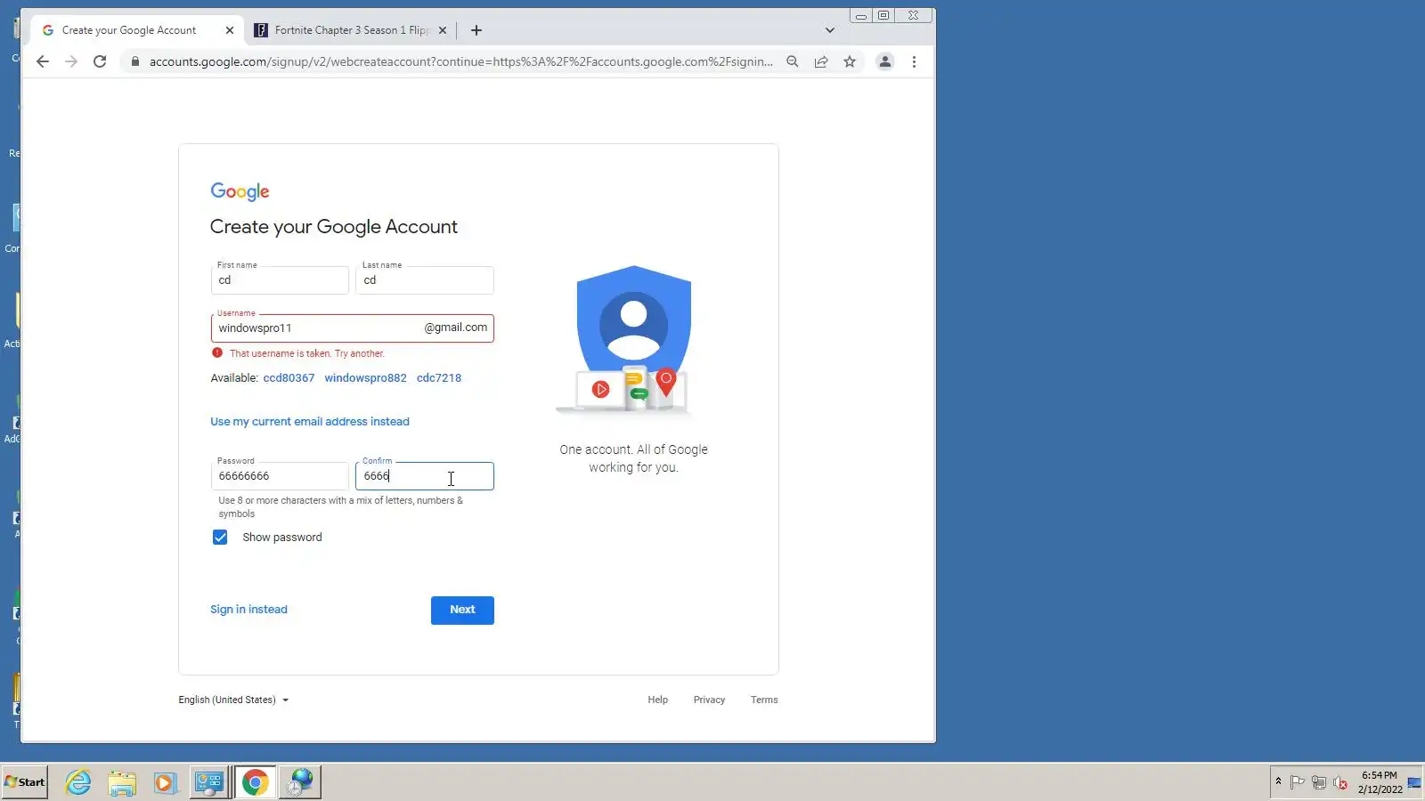Open the network tray icon
The height and width of the screenshot is (801, 1425).
(1319, 782)
